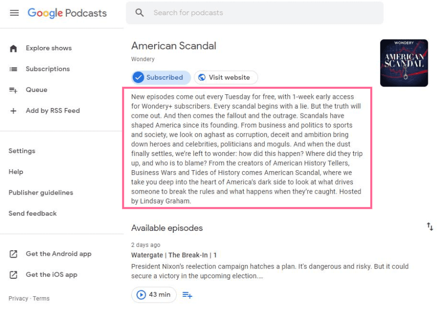Click the Wondery publisher name
This screenshot has width=441, height=310.
(x=143, y=59)
